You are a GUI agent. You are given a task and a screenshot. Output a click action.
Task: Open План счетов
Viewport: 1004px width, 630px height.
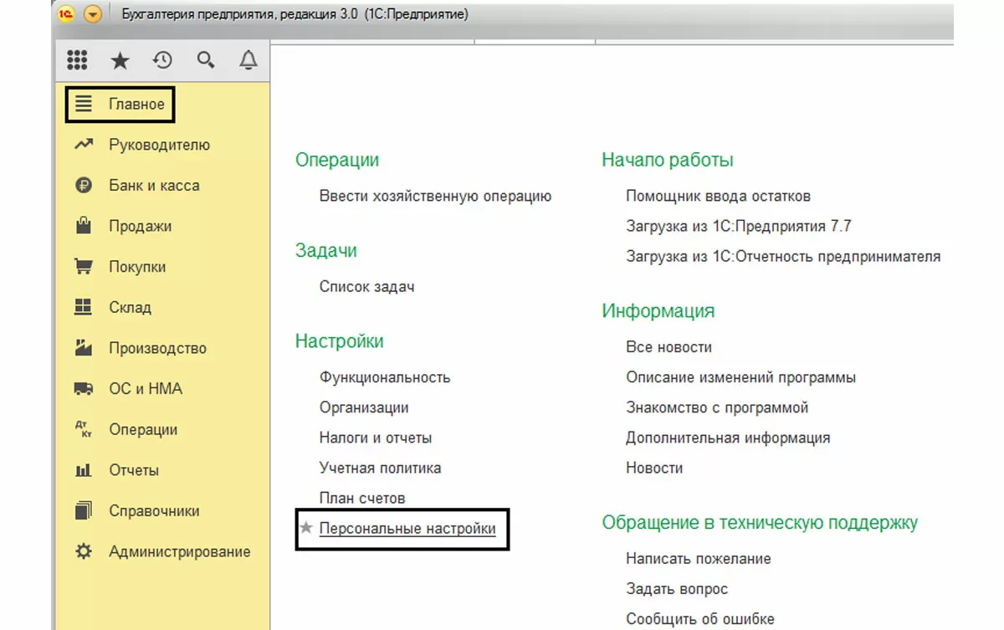point(362,498)
